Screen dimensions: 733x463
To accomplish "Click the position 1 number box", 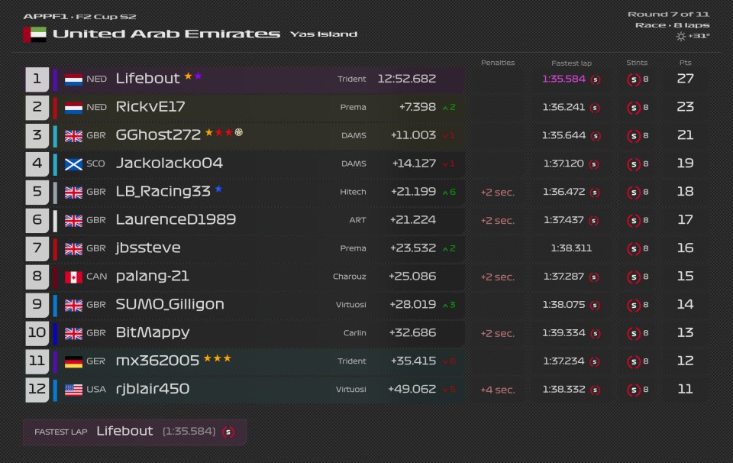I will point(37,79).
